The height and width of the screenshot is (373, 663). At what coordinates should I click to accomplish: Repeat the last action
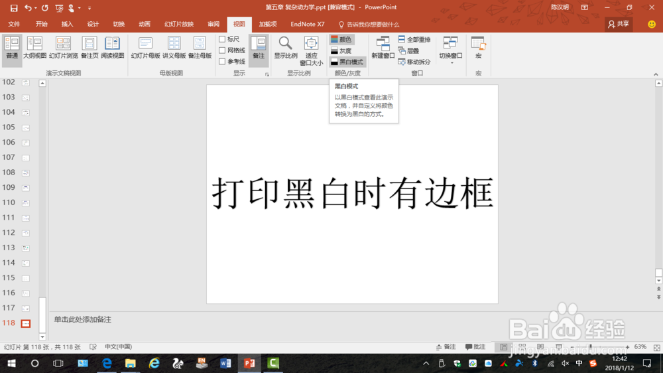tap(45, 8)
